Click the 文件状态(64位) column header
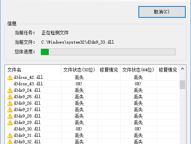191x144 pixels. click(138, 70)
